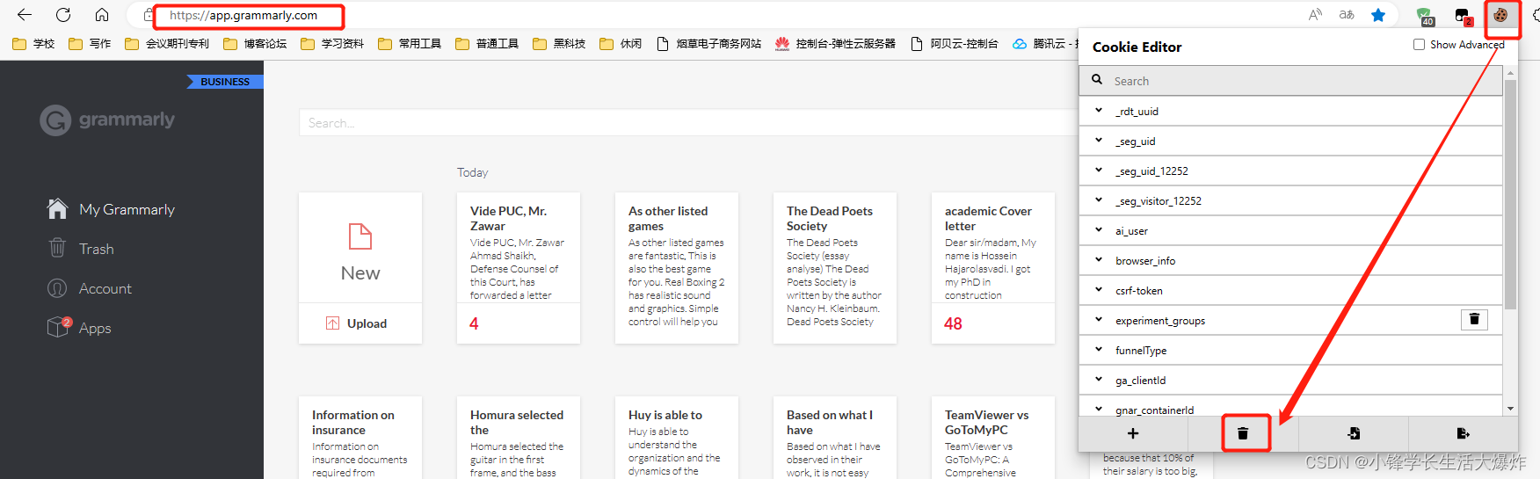Open the Cookie Editor extension icon
Viewport: 1540px width, 479px height.
point(1500,15)
